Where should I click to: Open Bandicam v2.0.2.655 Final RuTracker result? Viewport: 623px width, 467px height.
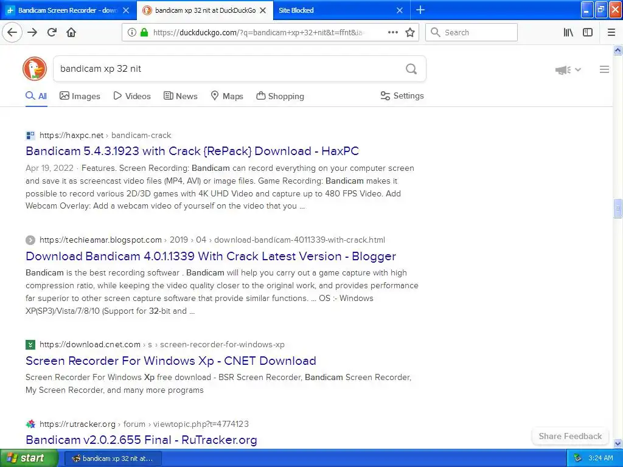141,440
